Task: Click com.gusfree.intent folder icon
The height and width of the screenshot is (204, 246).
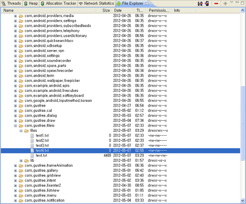Action: (x=21, y=181)
